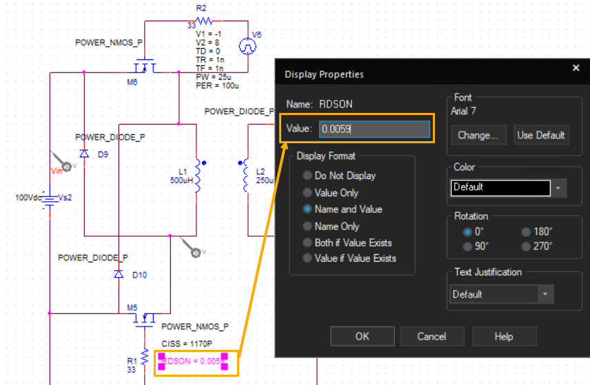Click POWER_NMOS_P label beside M5

(x=195, y=326)
